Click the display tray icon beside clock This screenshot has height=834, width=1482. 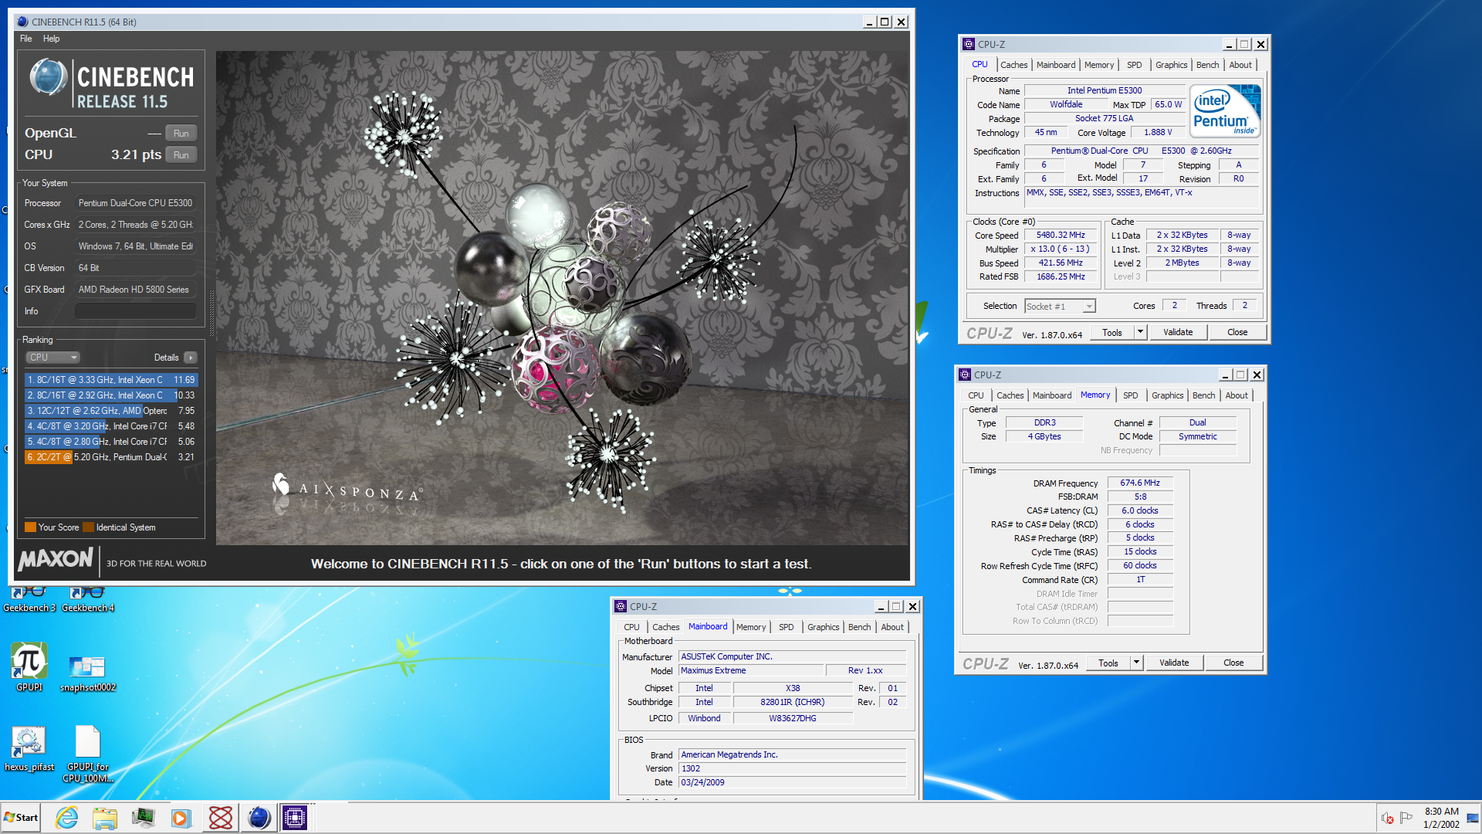(1473, 818)
